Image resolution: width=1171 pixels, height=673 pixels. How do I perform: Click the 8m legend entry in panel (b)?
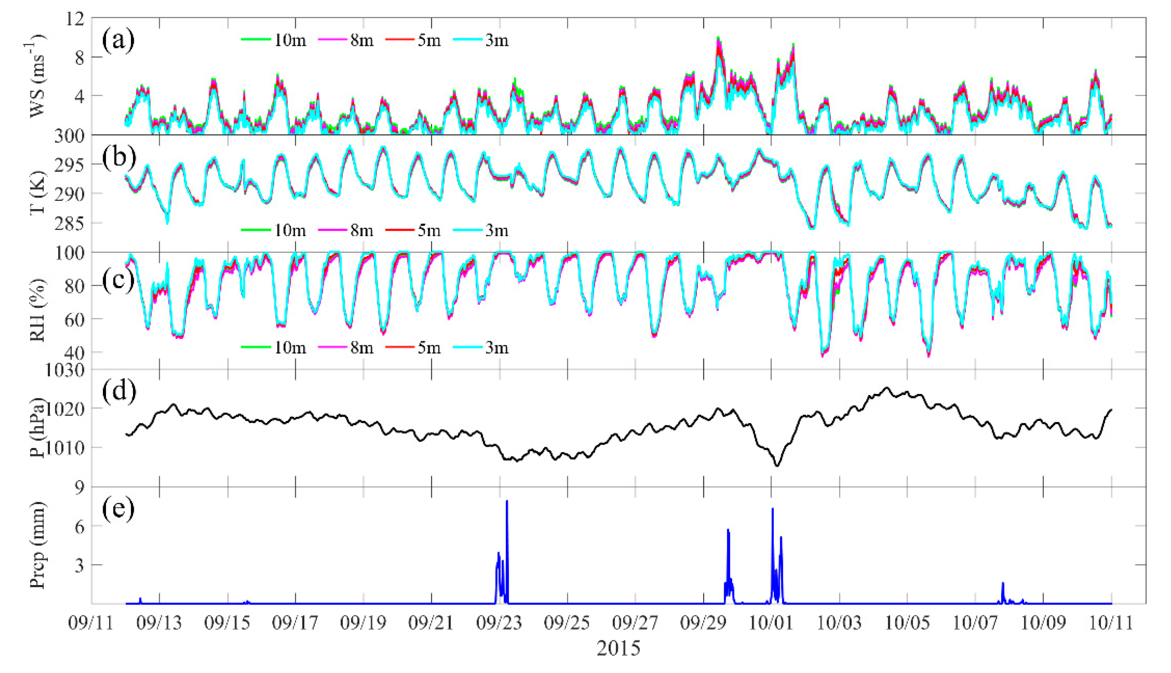[x=346, y=230]
